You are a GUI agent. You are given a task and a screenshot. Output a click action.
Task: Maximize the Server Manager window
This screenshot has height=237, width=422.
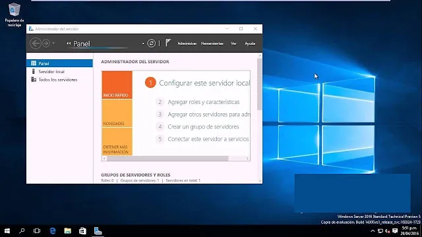click(x=241, y=29)
